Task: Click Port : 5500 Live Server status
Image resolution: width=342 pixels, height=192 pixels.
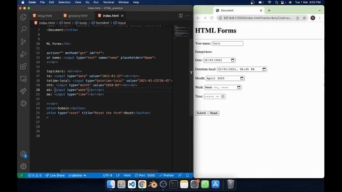Action: click(145, 175)
